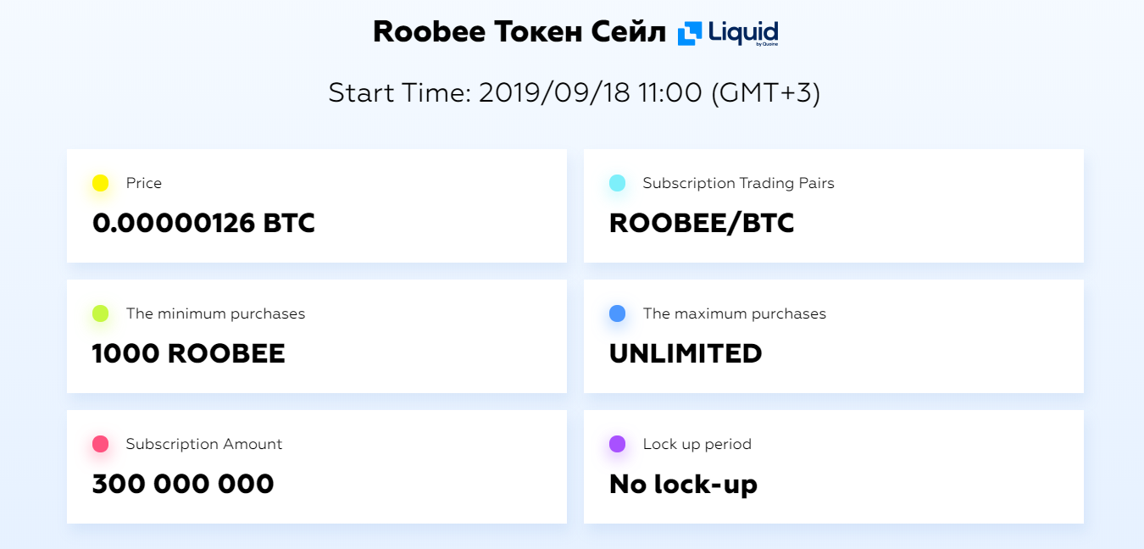Click the pink dot beside Subscription Amount
Viewport: 1144px width, 549px height.
pos(100,444)
